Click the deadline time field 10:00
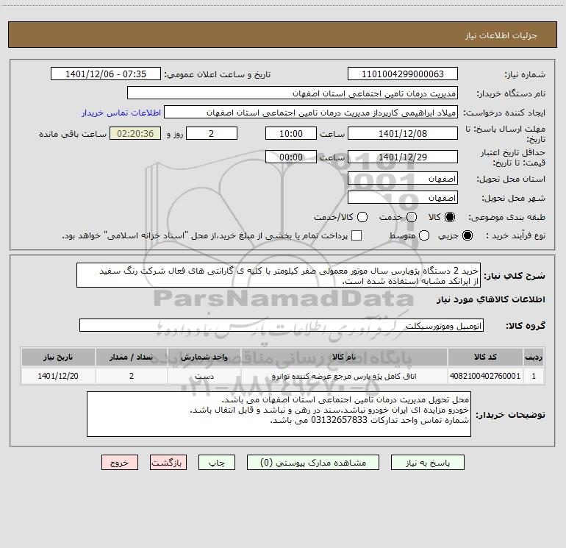This screenshot has height=548, width=566. pyautogui.click(x=291, y=133)
